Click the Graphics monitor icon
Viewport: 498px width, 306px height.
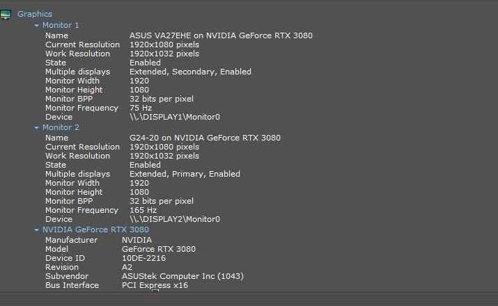(x=6, y=15)
